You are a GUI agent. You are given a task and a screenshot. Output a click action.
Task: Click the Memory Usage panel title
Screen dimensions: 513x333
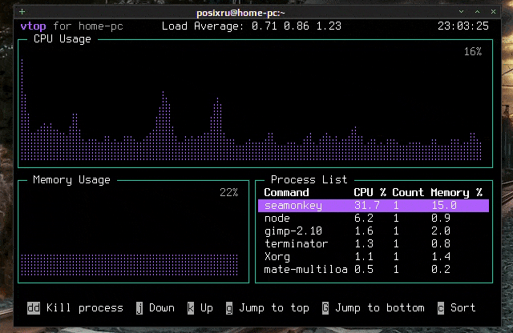[71, 180]
